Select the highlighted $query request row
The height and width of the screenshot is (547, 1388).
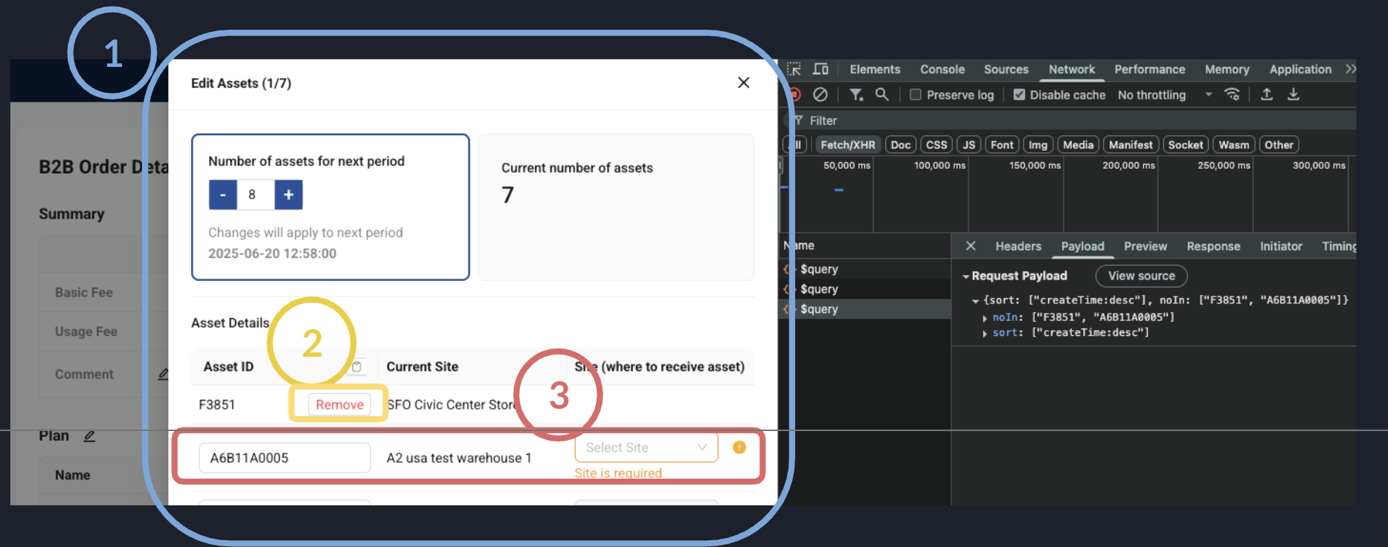[866, 309]
